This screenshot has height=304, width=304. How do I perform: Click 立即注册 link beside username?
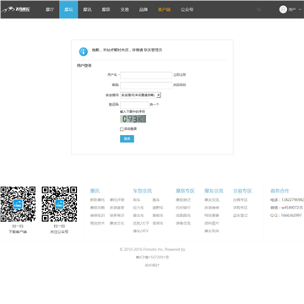pos(180,75)
